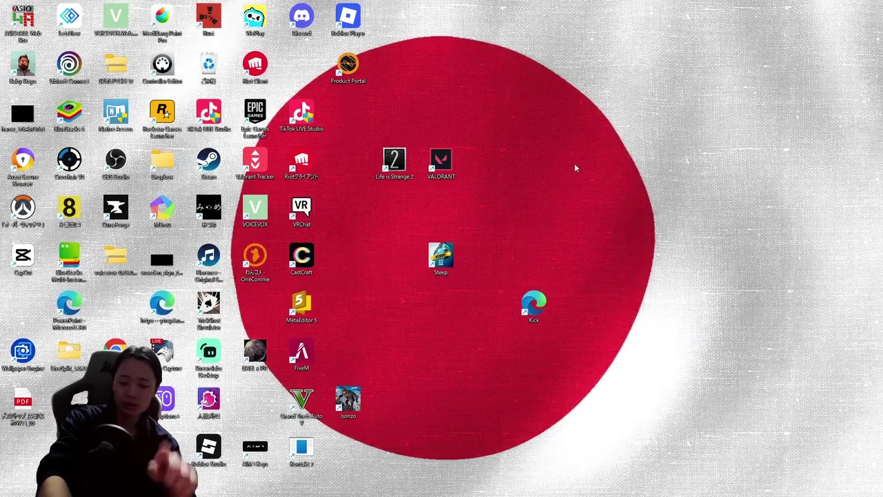This screenshot has height=497, width=883.
Task: Launch FiveM
Action: tap(301, 351)
